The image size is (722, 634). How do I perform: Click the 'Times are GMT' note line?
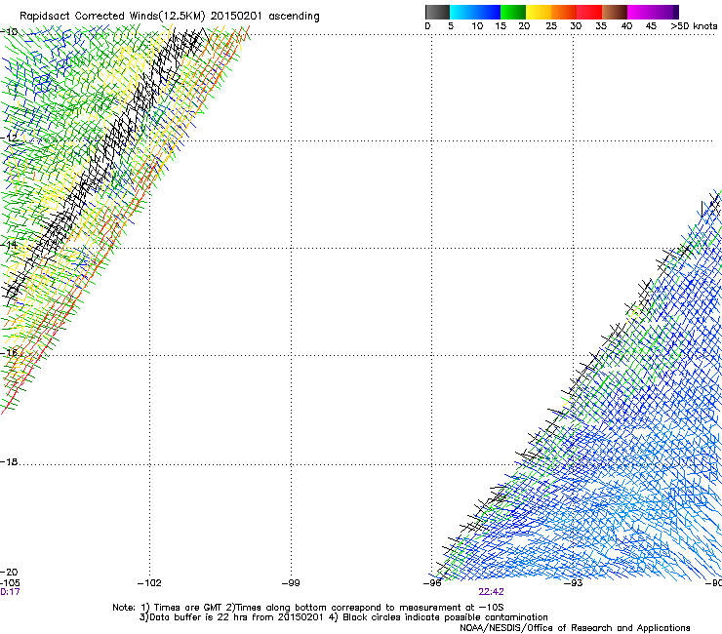307,608
